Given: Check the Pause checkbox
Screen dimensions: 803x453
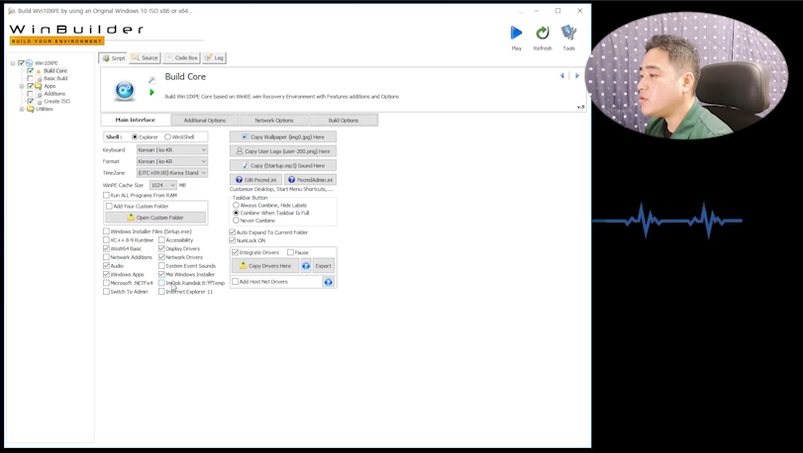Looking at the screenshot, I should point(290,252).
